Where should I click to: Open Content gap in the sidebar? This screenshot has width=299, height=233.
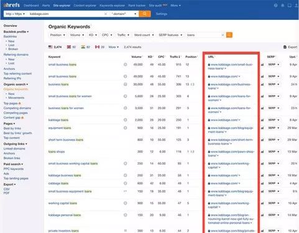tap(12, 118)
